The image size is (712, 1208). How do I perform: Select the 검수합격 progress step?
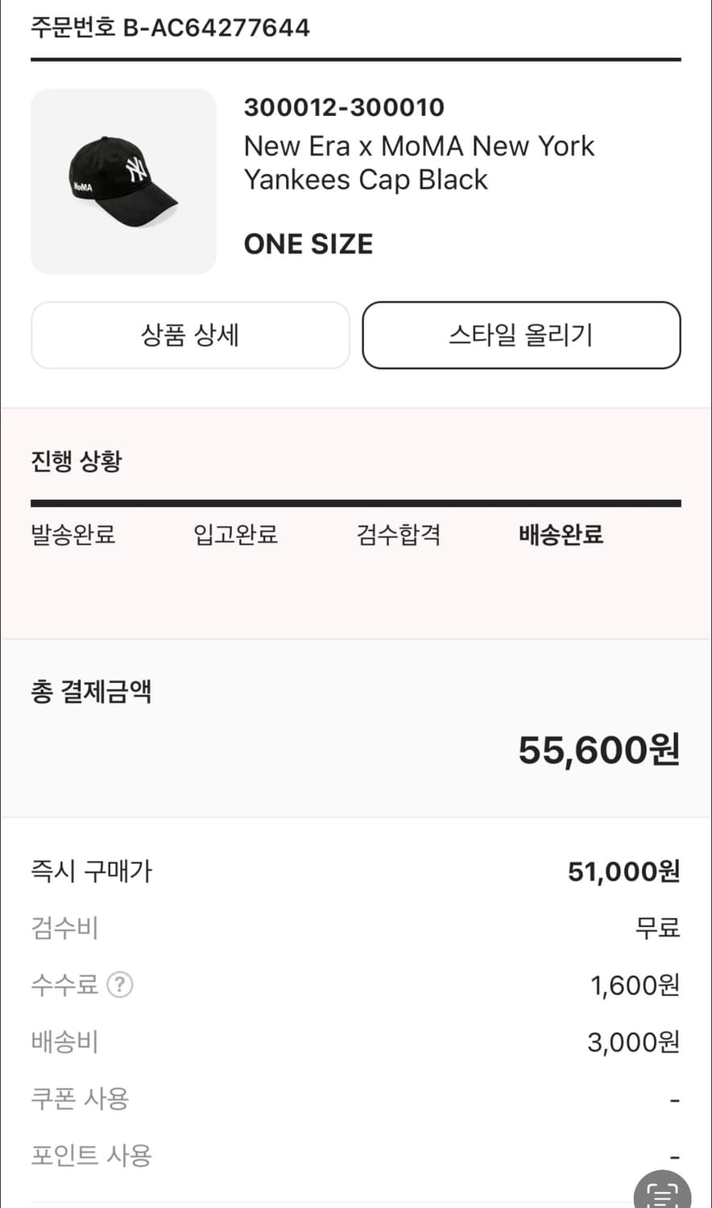[399, 535]
